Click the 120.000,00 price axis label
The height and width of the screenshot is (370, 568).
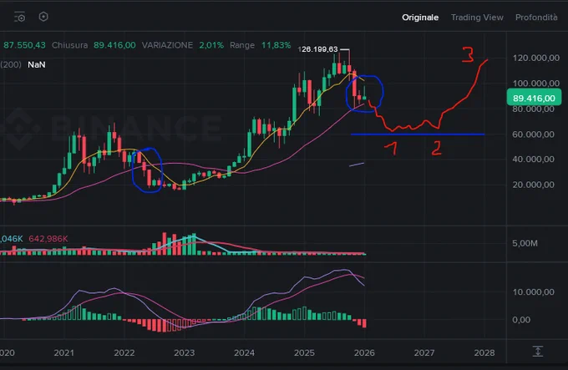(535, 58)
